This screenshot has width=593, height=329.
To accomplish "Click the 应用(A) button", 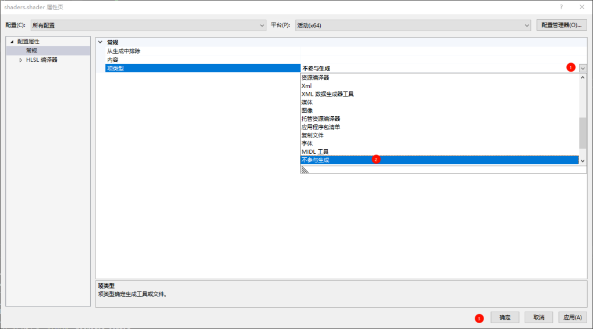I will coord(573,317).
